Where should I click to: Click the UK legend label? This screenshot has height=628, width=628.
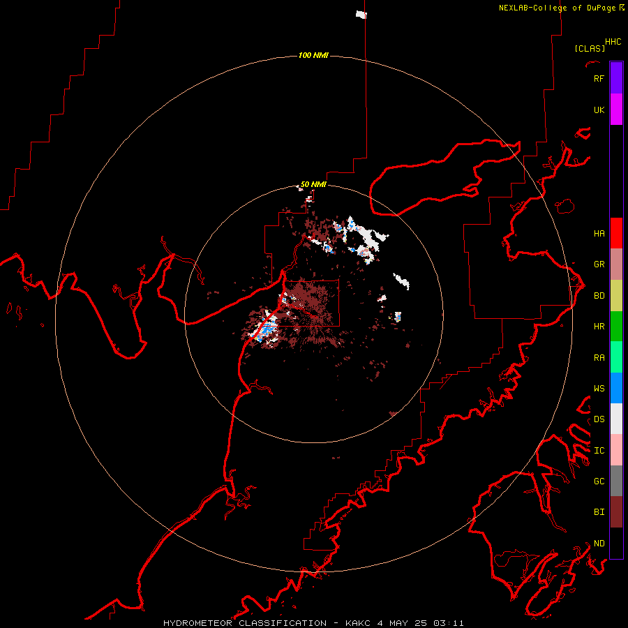599,110
